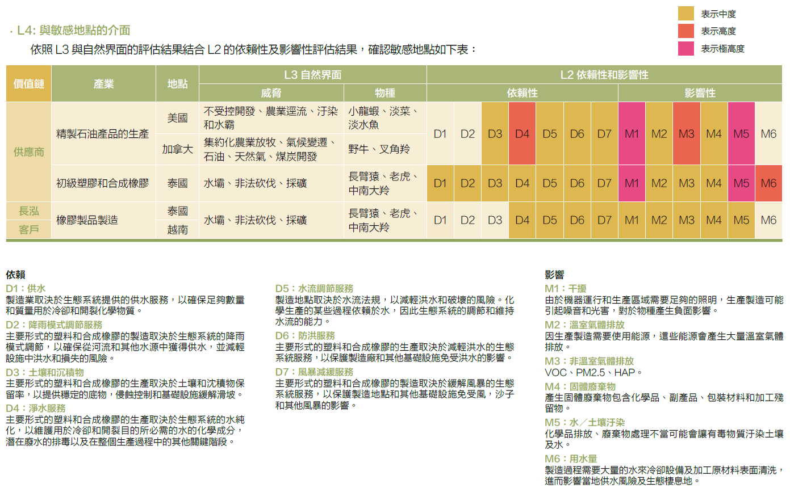Select the 加拿大 location cell
The image size is (790, 488).
click(x=177, y=150)
